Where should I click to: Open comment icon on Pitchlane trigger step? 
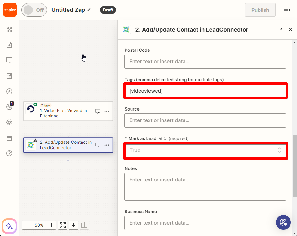(98, 111)
